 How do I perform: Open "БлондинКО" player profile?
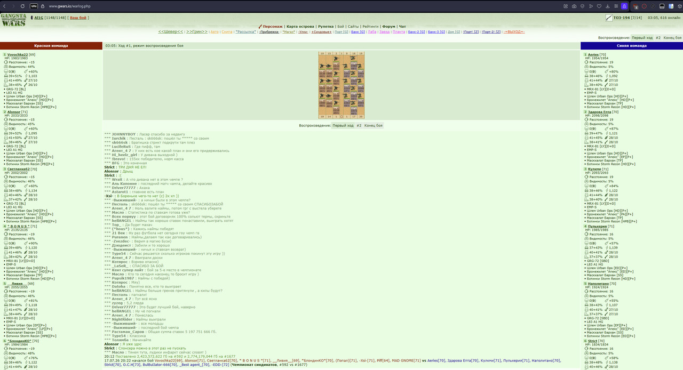pyautogui.click(x=19, y=341)
